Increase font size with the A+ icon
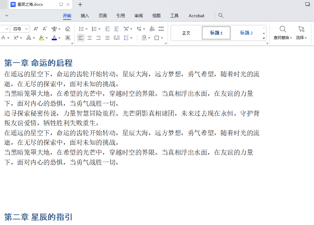The image size is (314, 225). click(36, 29)
